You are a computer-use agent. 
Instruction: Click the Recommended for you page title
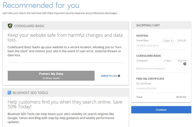[41, 5]
